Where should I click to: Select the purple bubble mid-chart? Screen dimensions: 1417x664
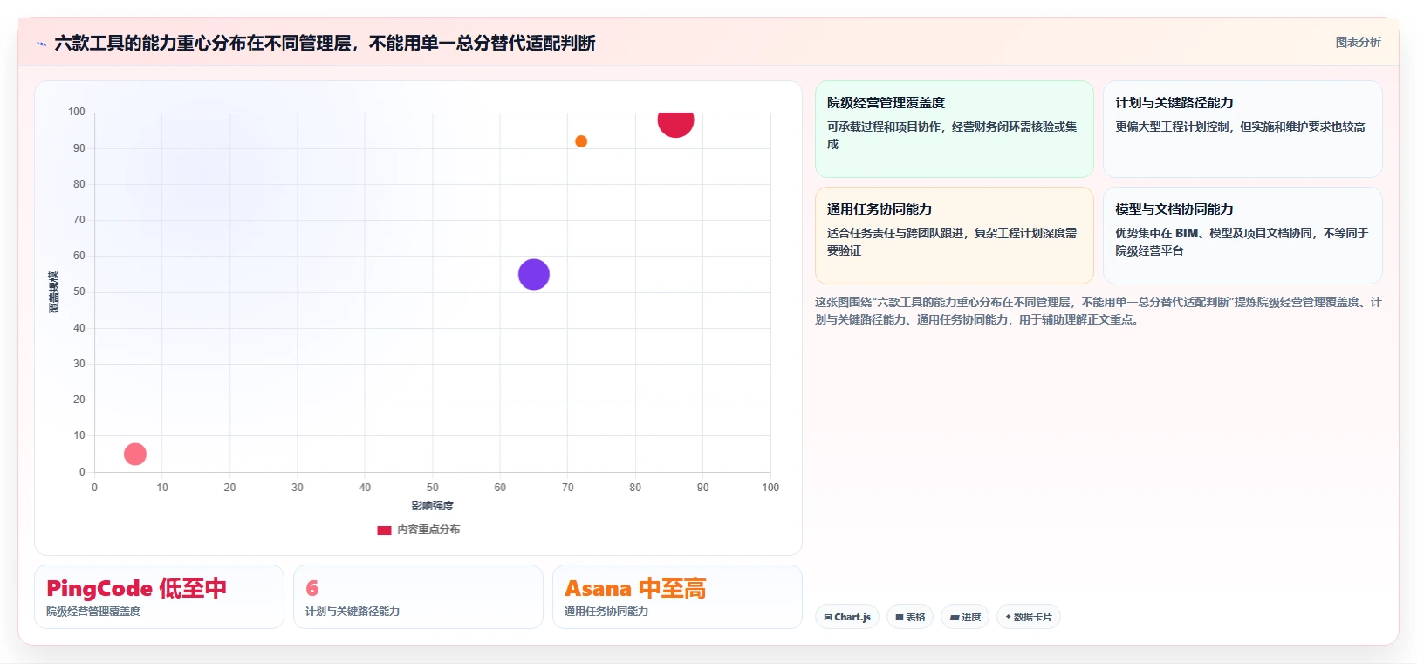click(x=534, y=274)
